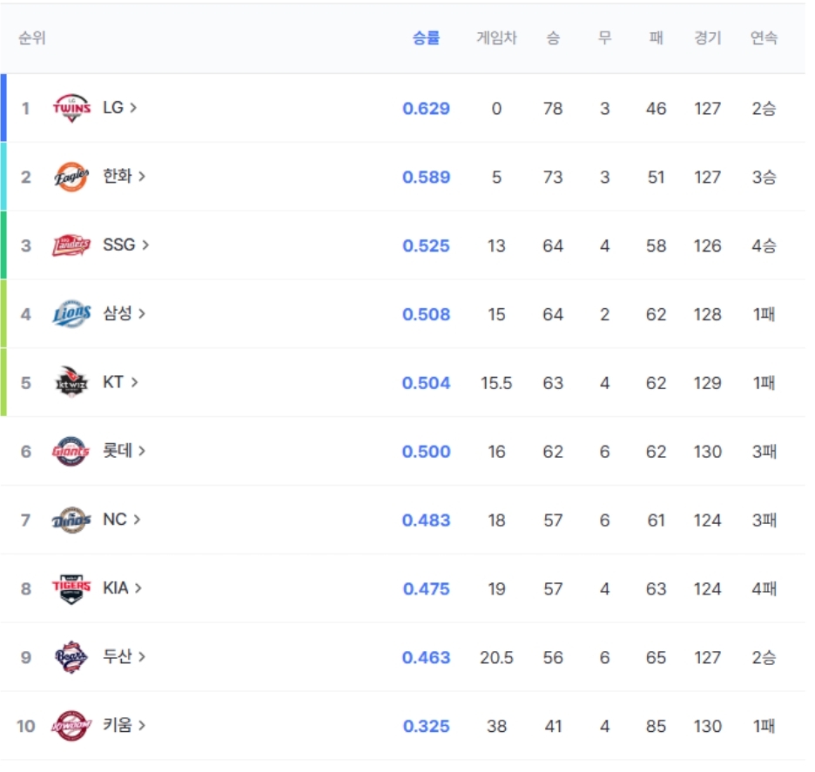Click LG's win rate 0.629
The image size is (815, 772).
[426, 109]
